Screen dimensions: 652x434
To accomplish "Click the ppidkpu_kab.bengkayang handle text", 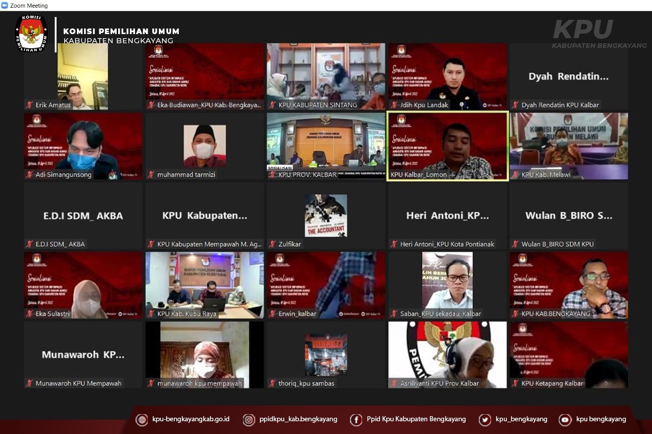I will tap(298, 419).
